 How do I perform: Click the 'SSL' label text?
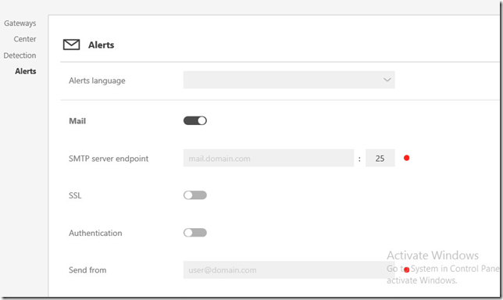tap(75, 195)
